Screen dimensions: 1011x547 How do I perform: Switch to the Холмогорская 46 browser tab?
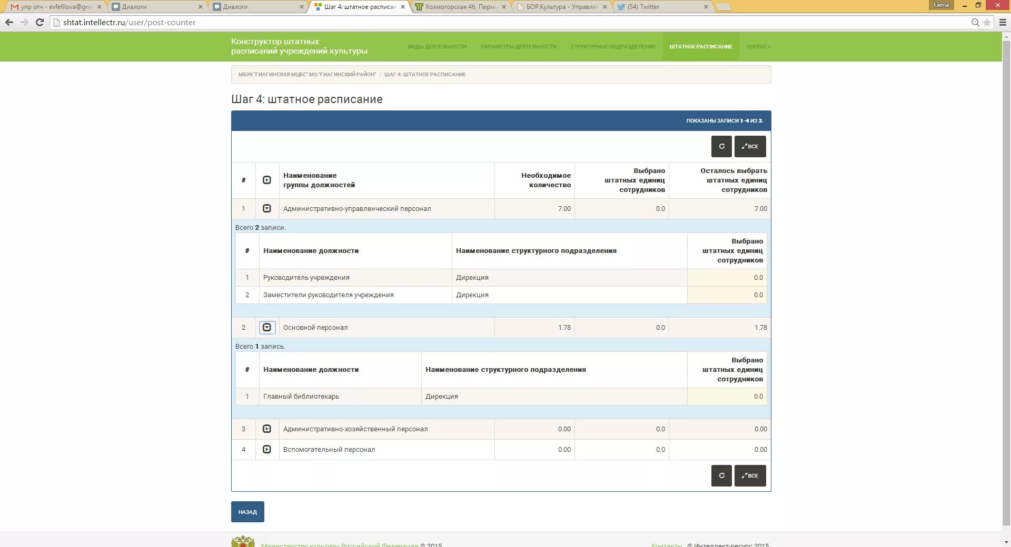point(459,7)
